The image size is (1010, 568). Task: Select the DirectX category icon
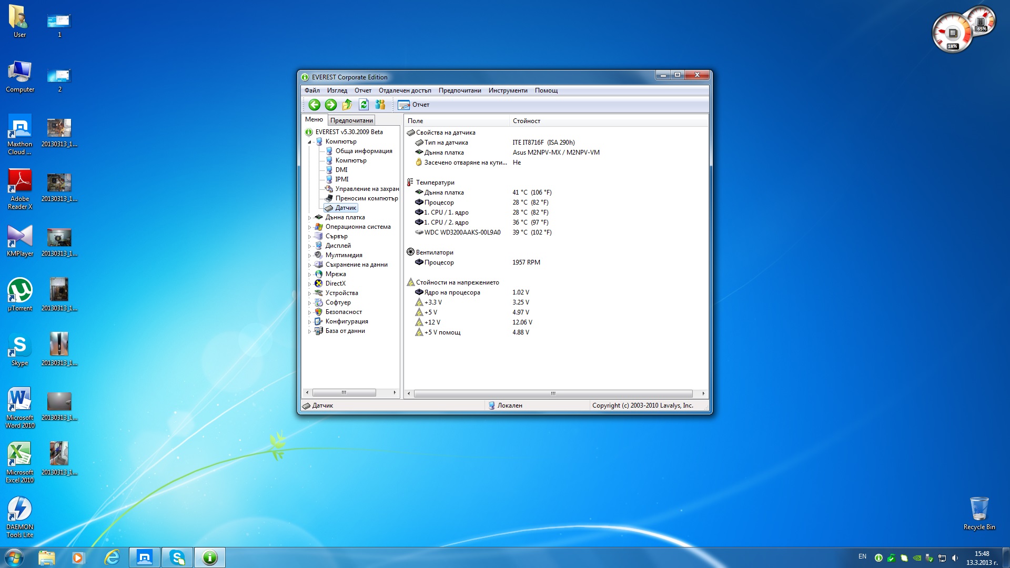click(x=318, y=283)
